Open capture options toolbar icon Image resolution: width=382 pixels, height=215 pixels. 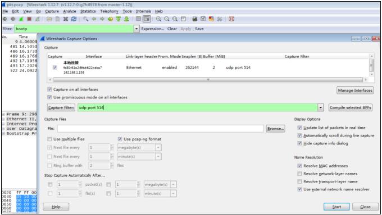point(13,19)
